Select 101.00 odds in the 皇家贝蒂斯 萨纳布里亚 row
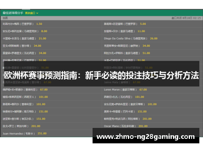203x147 pixels. [152, 104]
